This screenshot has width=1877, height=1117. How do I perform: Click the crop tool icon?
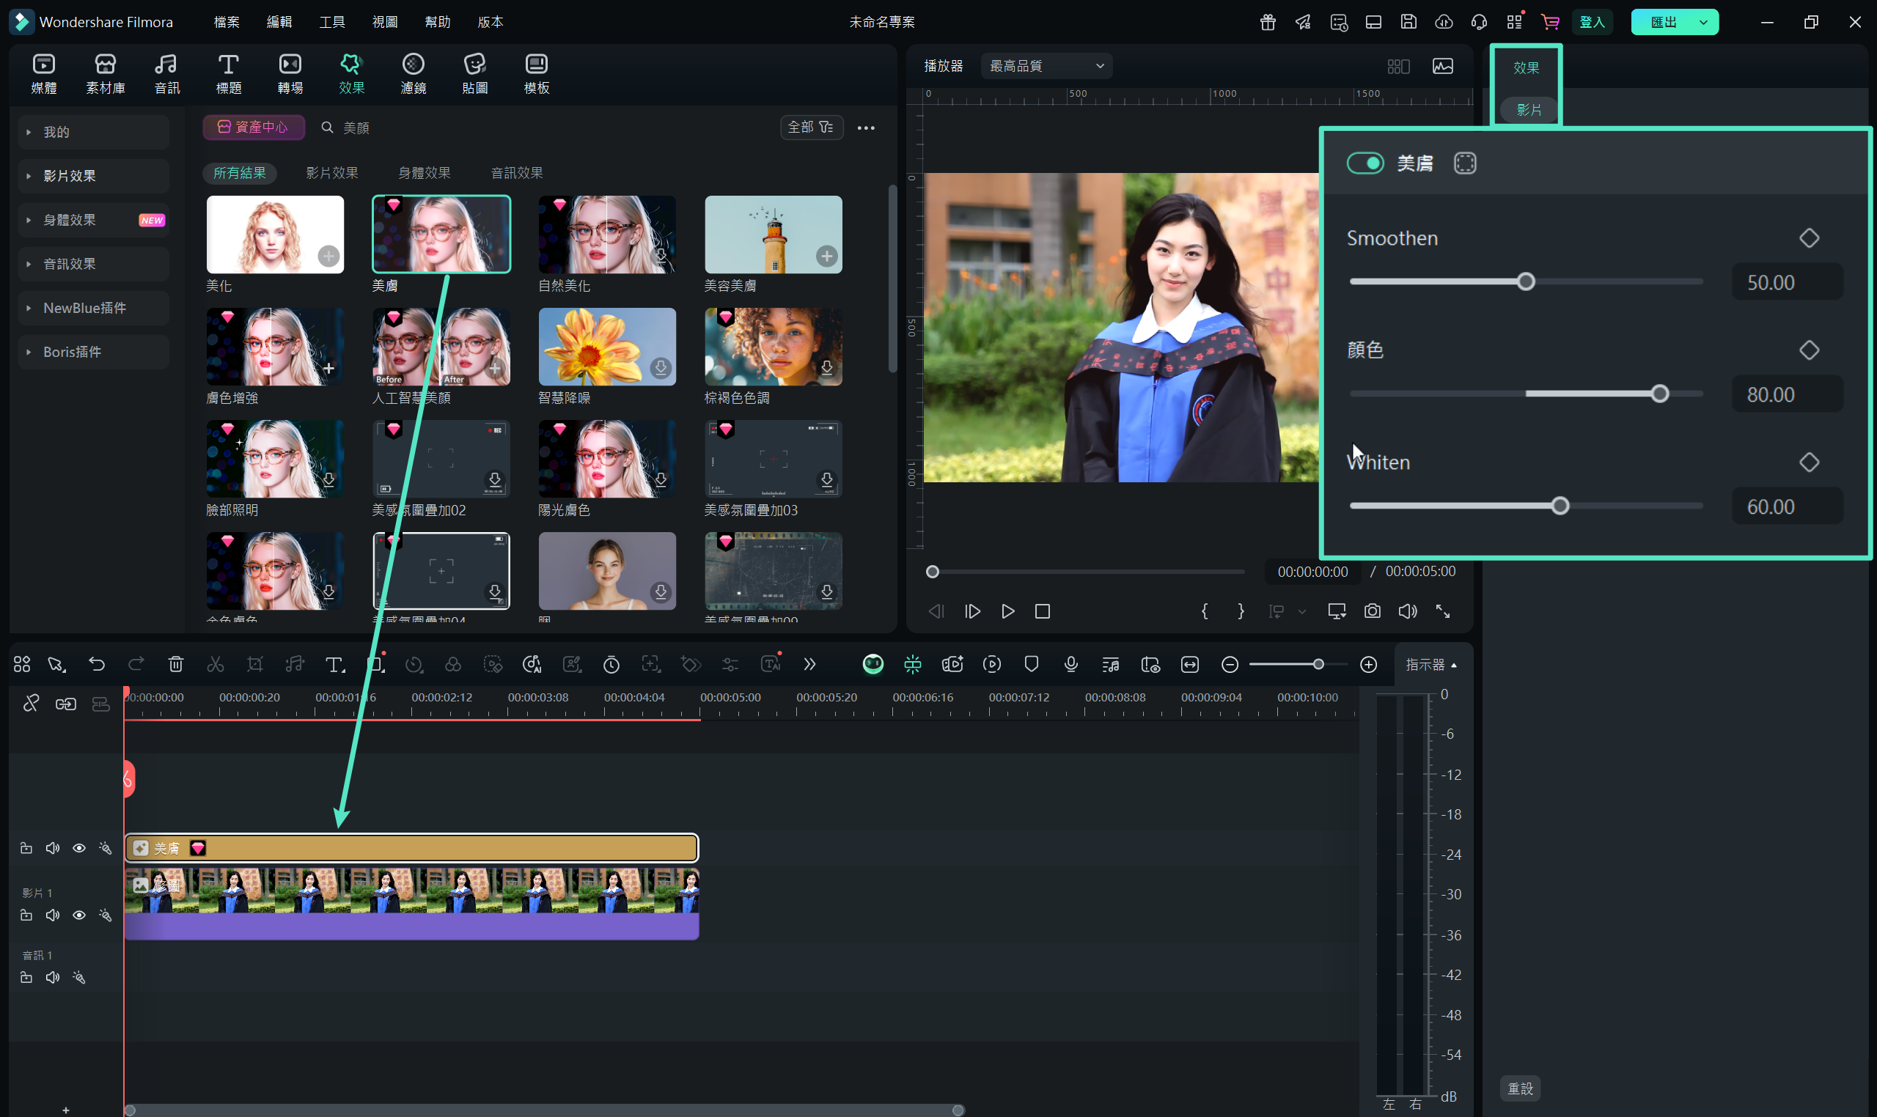255,664
